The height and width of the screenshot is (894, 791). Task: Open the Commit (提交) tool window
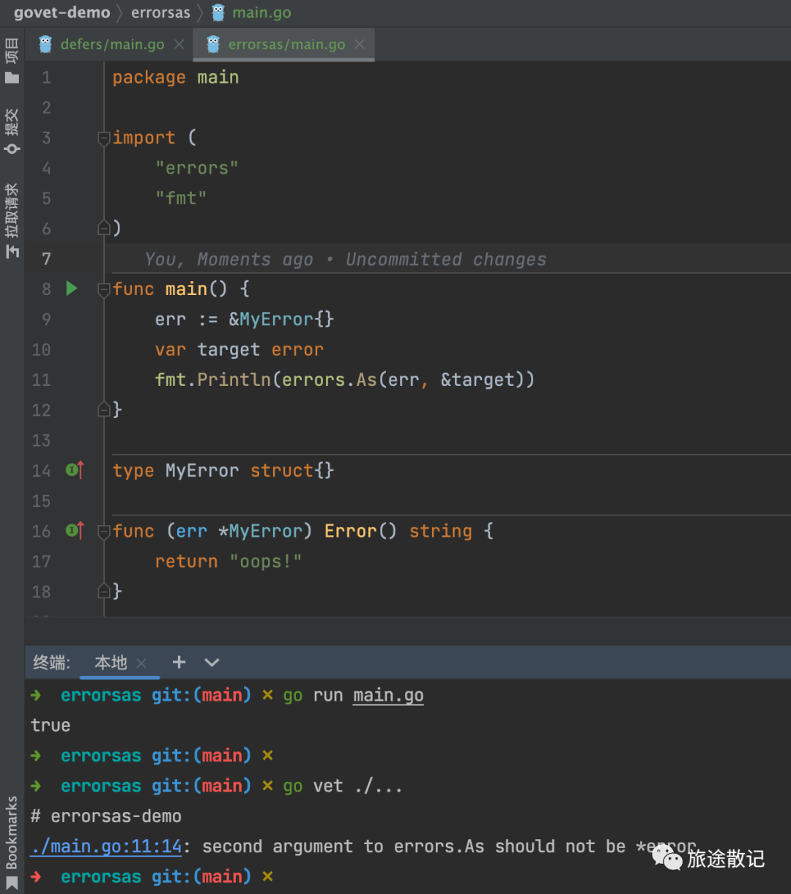click(12, 131)
